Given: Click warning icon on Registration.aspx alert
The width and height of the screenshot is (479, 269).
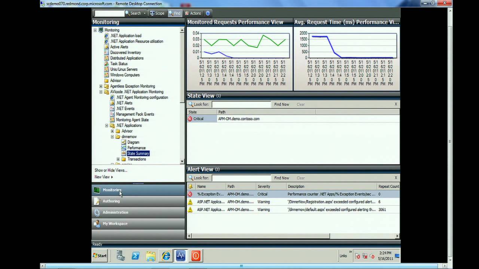Looking at the screenshot, I should click(x=190, y=202).
